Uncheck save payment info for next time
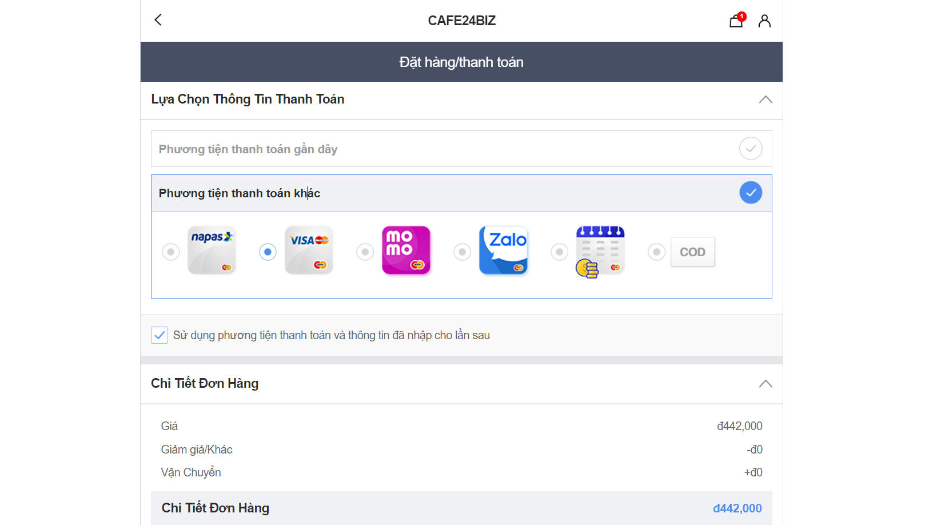Screen dimensions: 933x525 [160, 335]
